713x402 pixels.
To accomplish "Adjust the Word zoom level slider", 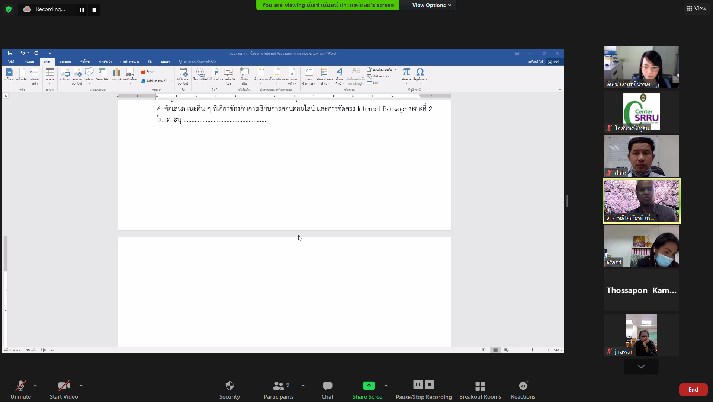I will [532, 350].
